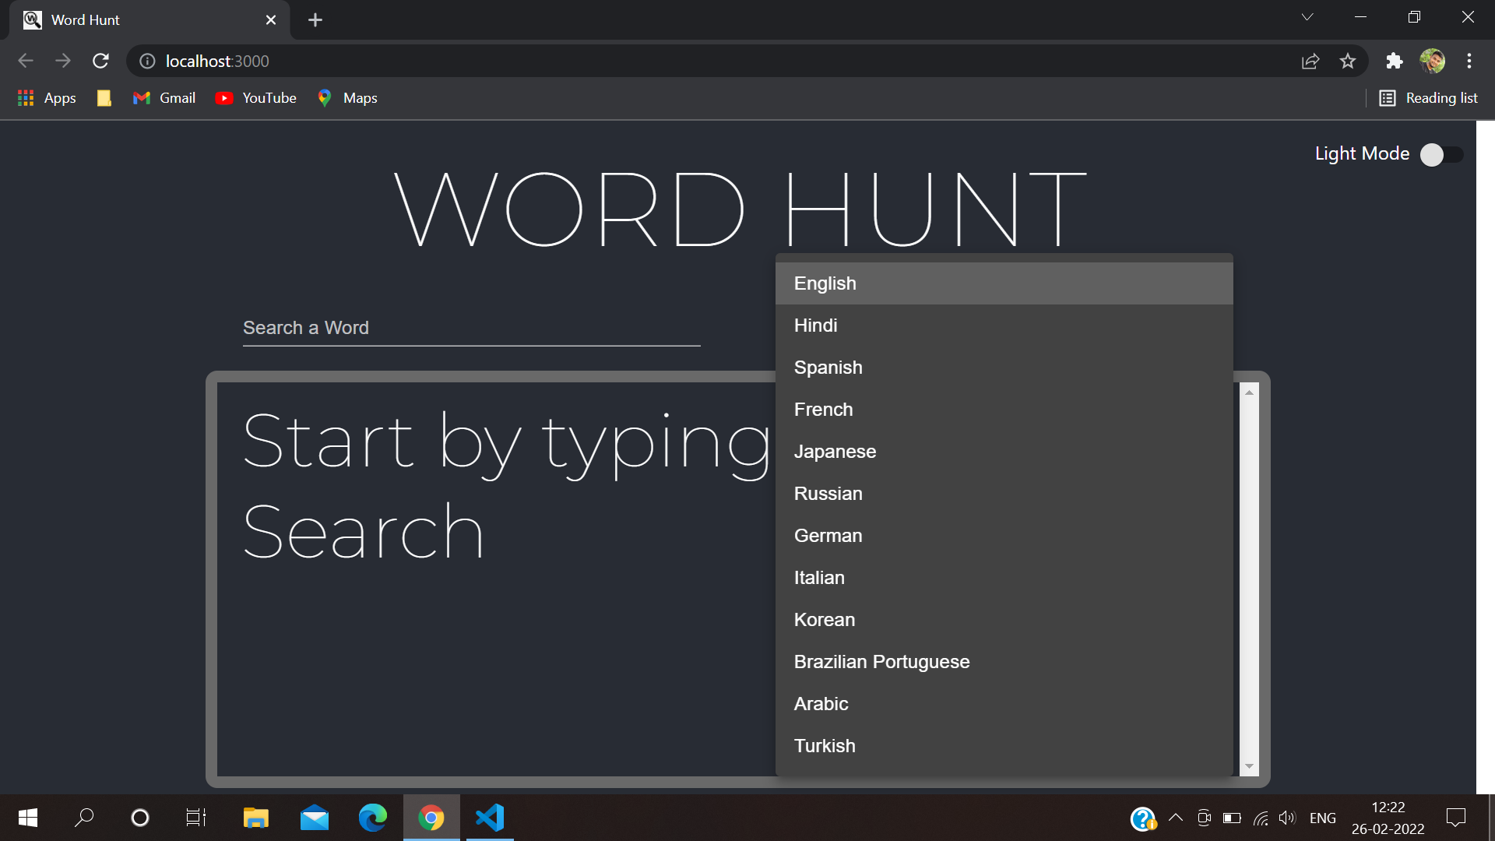
Task: Reload the Word Hunt page
Action: 100,61
